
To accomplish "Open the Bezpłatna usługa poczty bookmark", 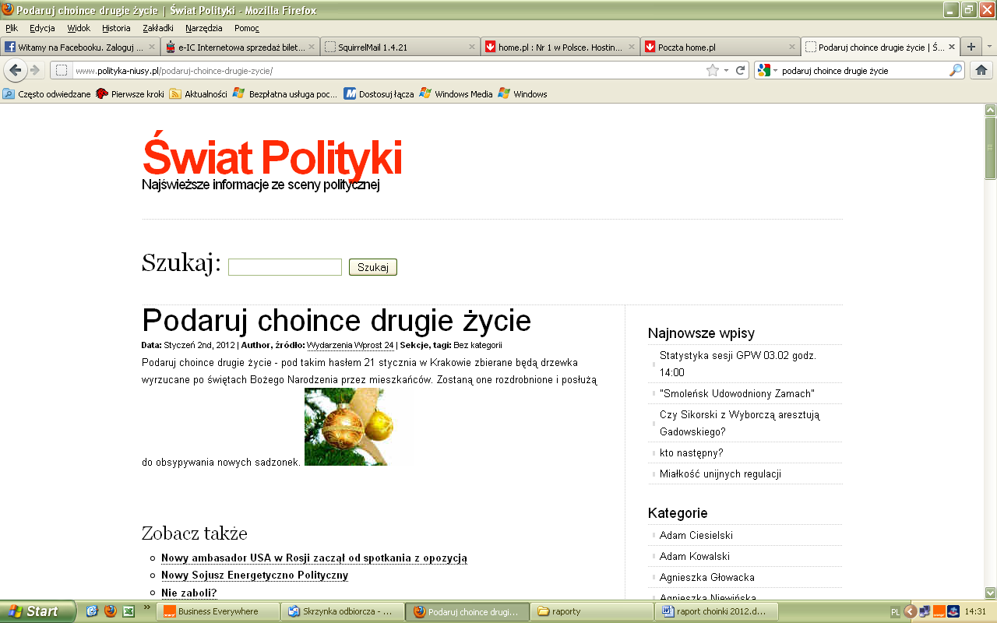I will (x=285, y=94).
